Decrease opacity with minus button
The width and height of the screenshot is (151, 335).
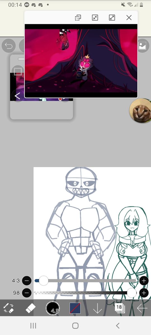(27, 293)
